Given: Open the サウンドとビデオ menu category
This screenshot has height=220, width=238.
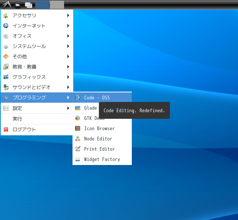Looking at the screenshot, I should pos(31,87).
